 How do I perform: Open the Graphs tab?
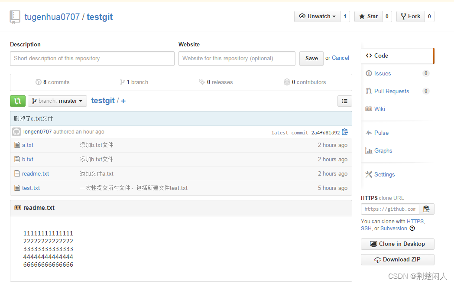[383, 151]
